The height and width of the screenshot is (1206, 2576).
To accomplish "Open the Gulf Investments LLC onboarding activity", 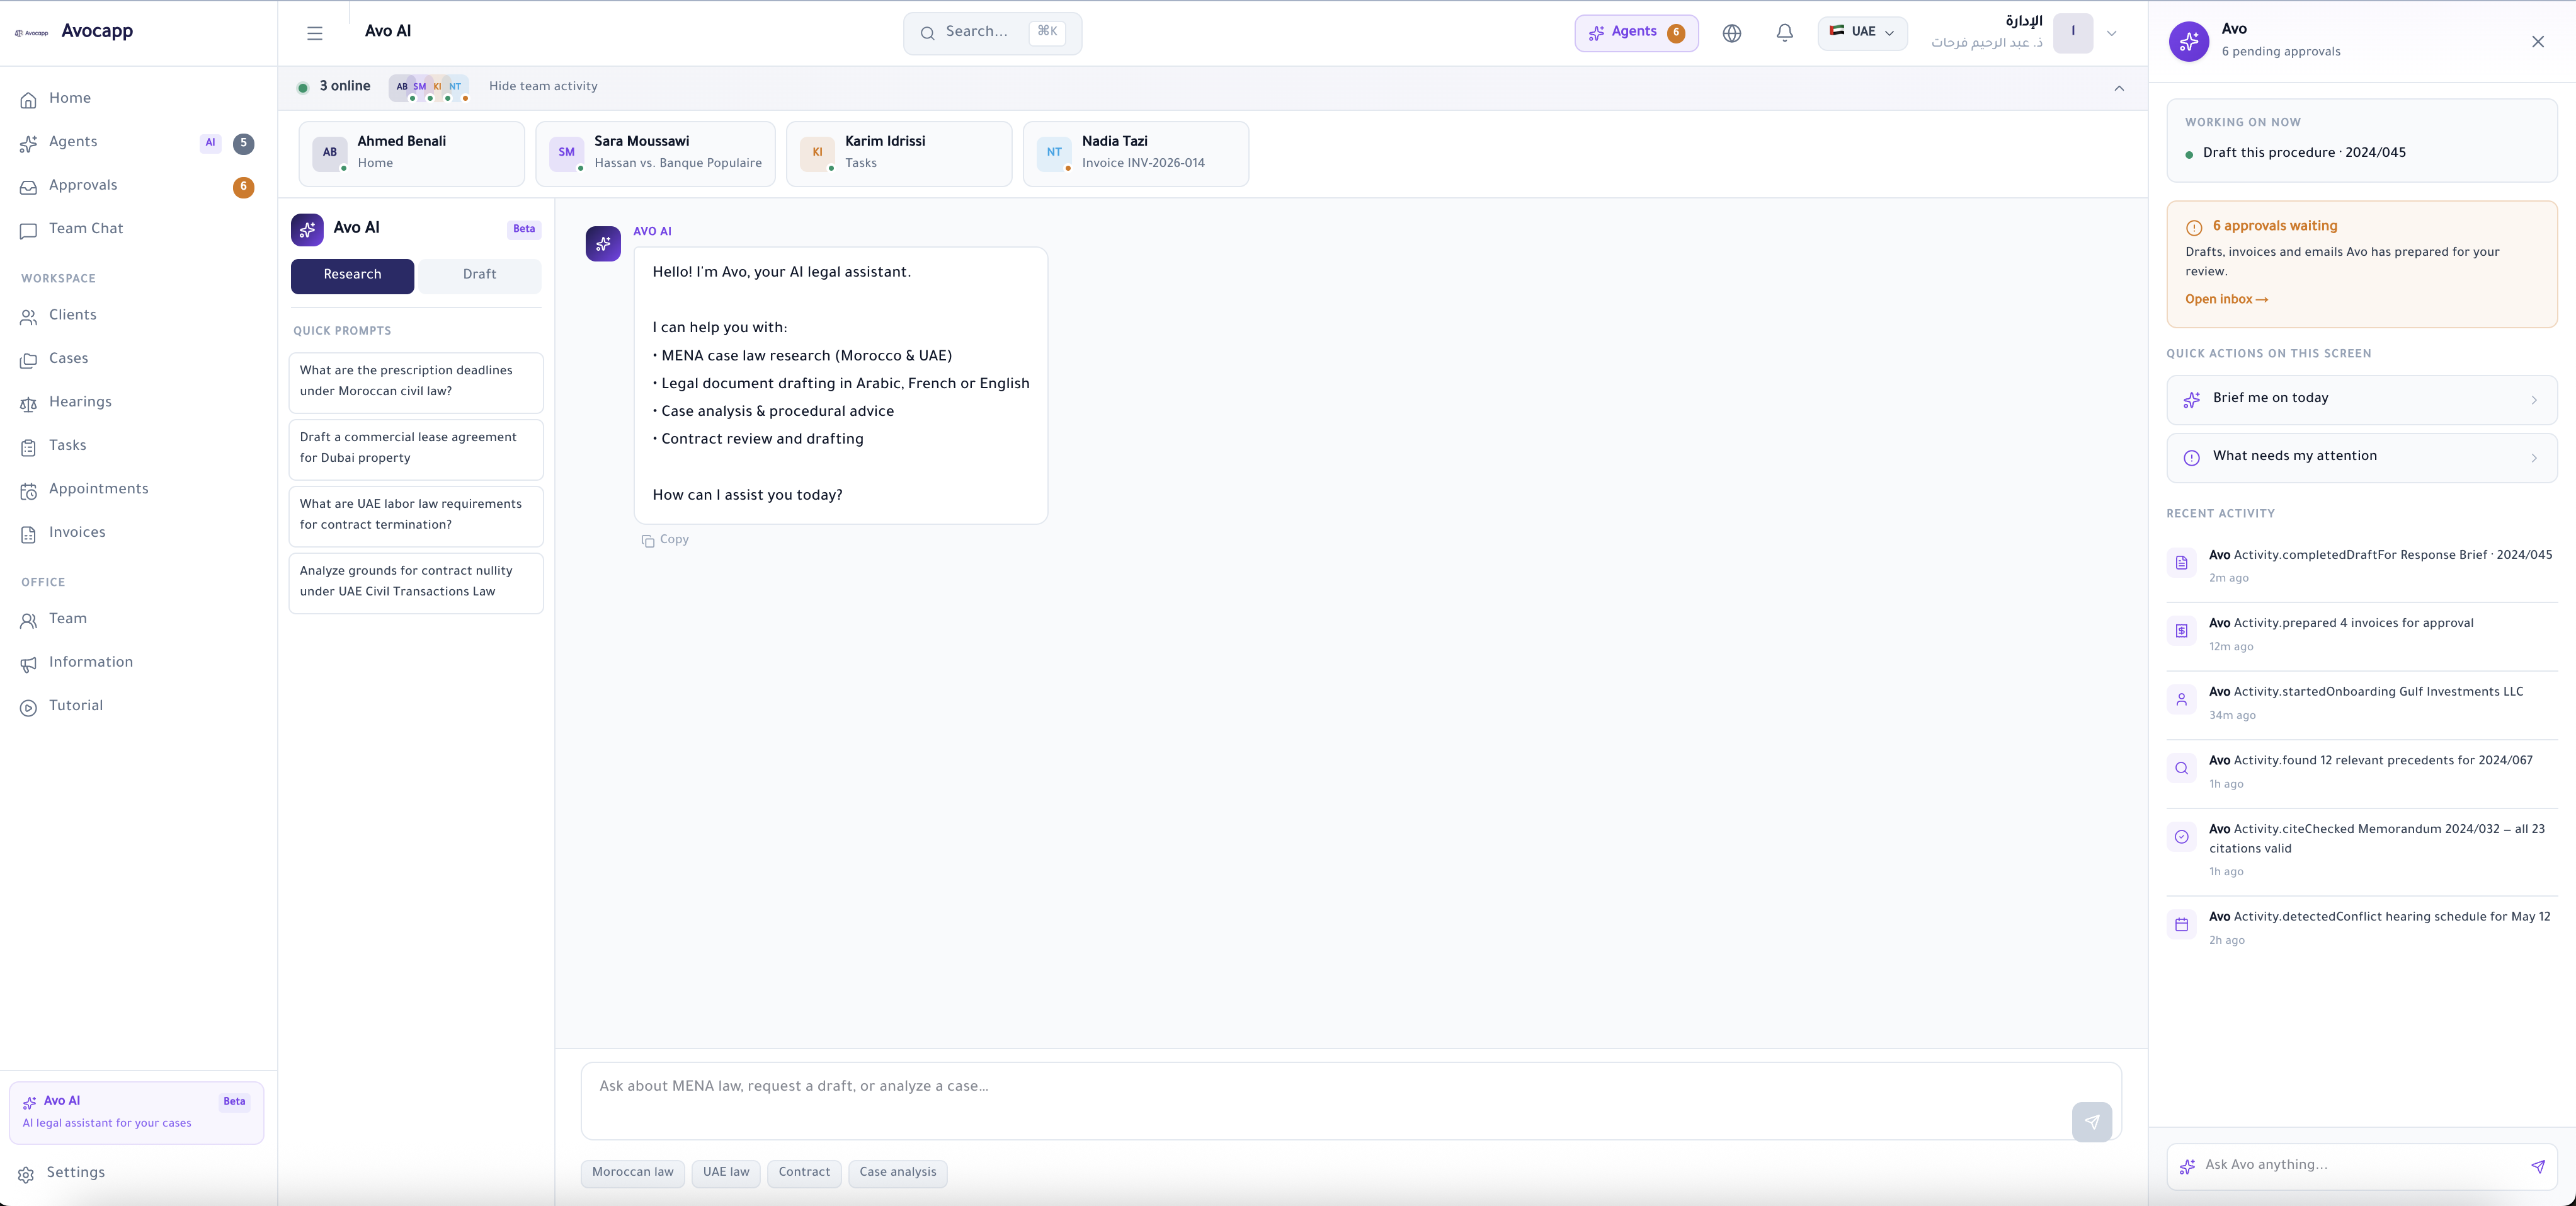I will (2361, 704).
